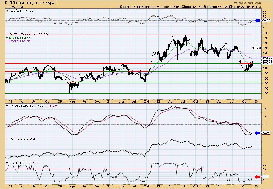The width and height of the screenshot is (273, 189).
Task: Click the 129.94 EMA price tag on right axis
Action: pos(267,58)
